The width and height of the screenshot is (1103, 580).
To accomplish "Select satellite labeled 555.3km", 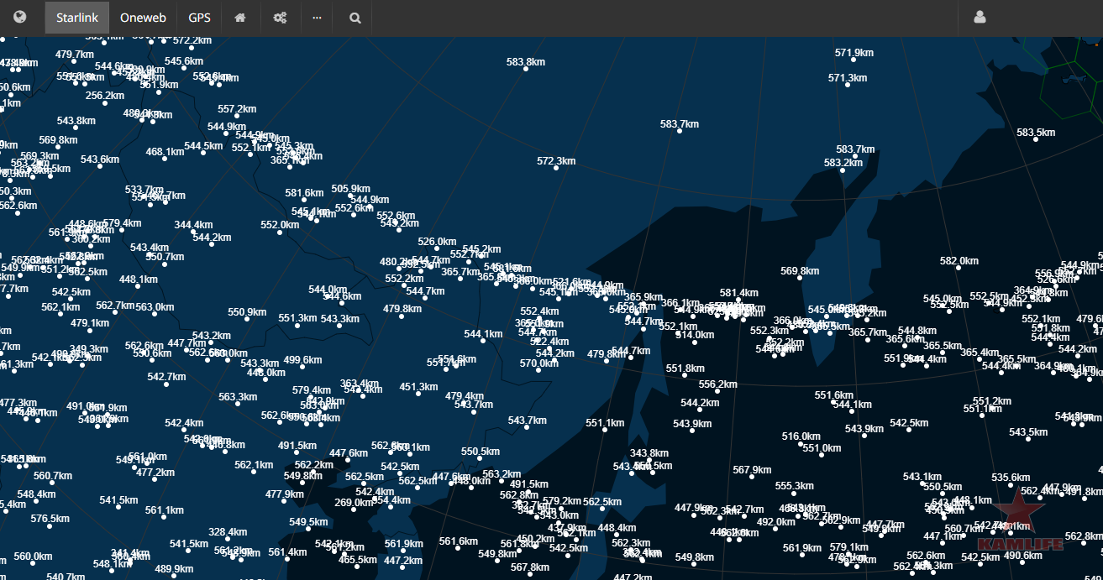I will coord(794,486).
